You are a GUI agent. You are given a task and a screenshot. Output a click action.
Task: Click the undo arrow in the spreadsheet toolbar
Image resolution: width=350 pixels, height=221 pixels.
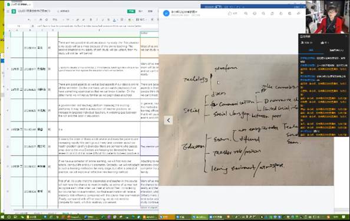point(29,20)
